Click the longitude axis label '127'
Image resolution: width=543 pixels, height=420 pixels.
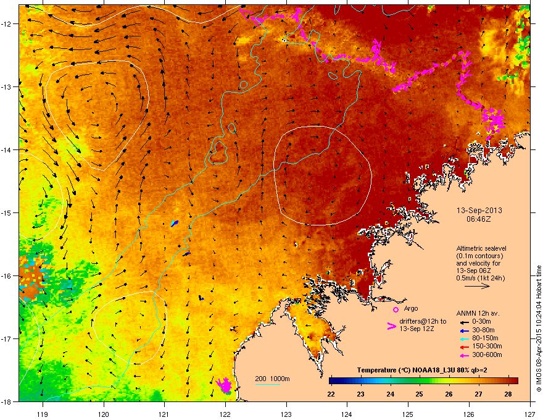[x=530, y=414]
